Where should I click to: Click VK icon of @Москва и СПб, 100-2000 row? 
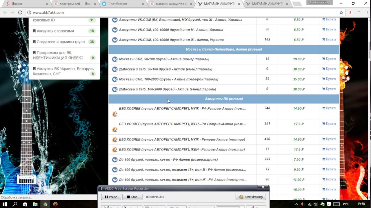pyautogui.click(x=115, y=90)
